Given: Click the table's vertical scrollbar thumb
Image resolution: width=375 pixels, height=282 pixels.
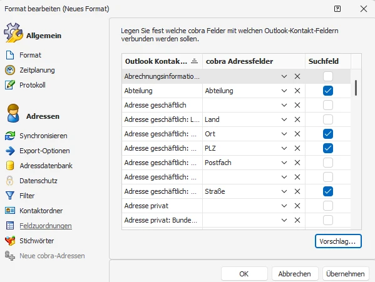Looking at the screenshot, I should pos(356,88).
